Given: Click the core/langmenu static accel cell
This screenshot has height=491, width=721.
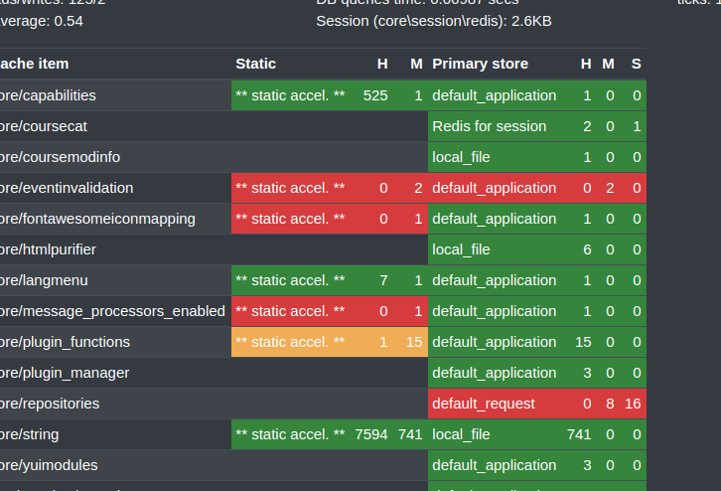Looking at the screenshot, I should click(x=330, y=280).
